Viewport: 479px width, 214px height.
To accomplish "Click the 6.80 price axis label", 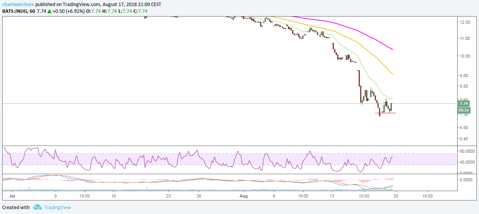I will pos(464,128).
